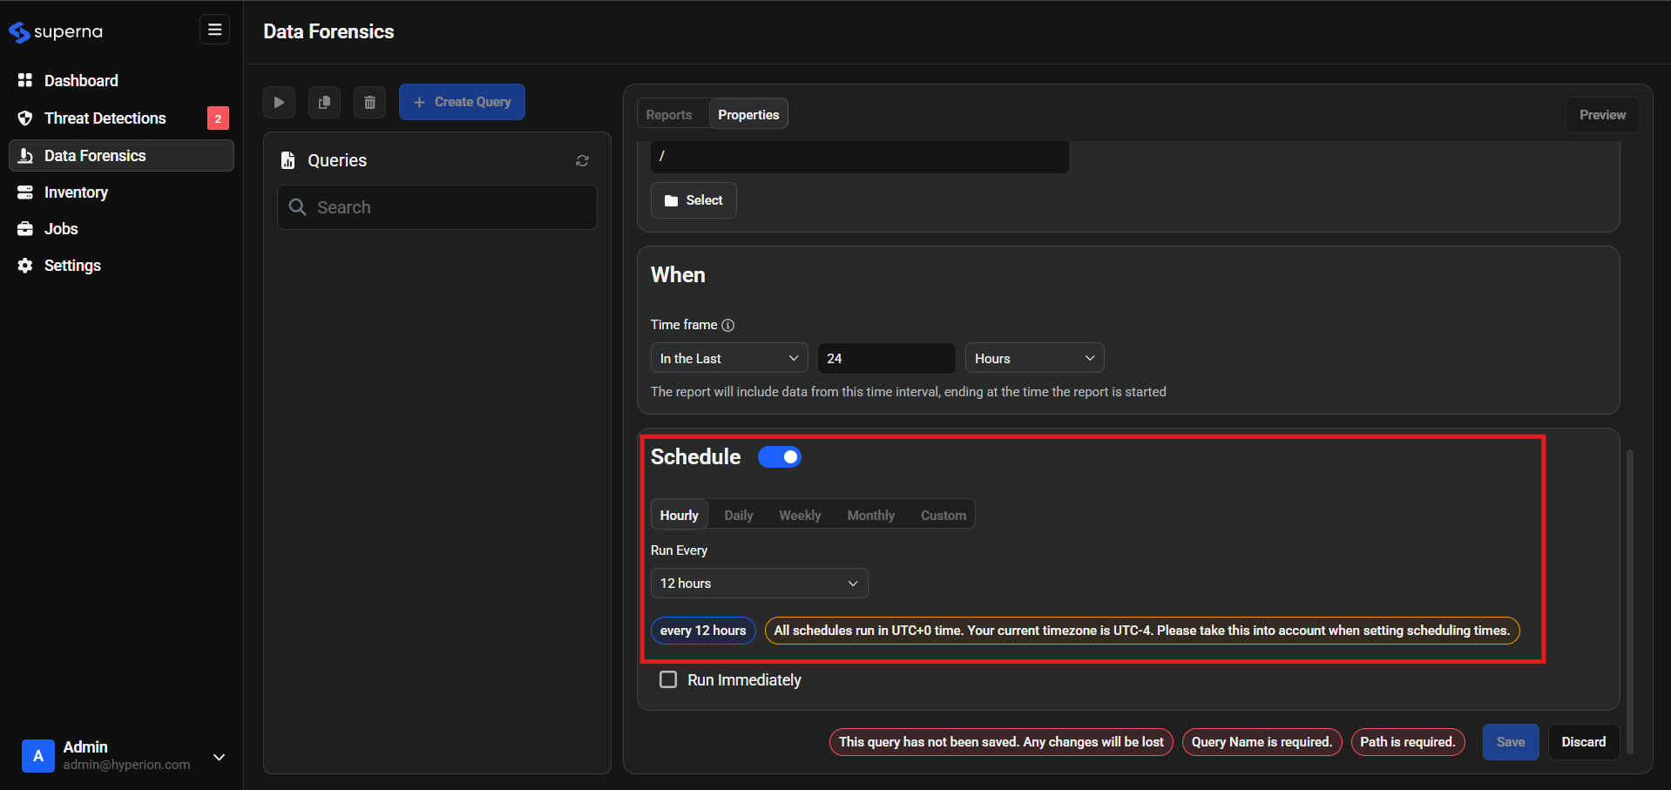Turn off the Schedule toggle
Viewport: 1671px width, 790px height.
[779, 457]
